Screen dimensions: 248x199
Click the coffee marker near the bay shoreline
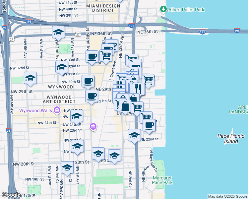(x=149, y=126)
